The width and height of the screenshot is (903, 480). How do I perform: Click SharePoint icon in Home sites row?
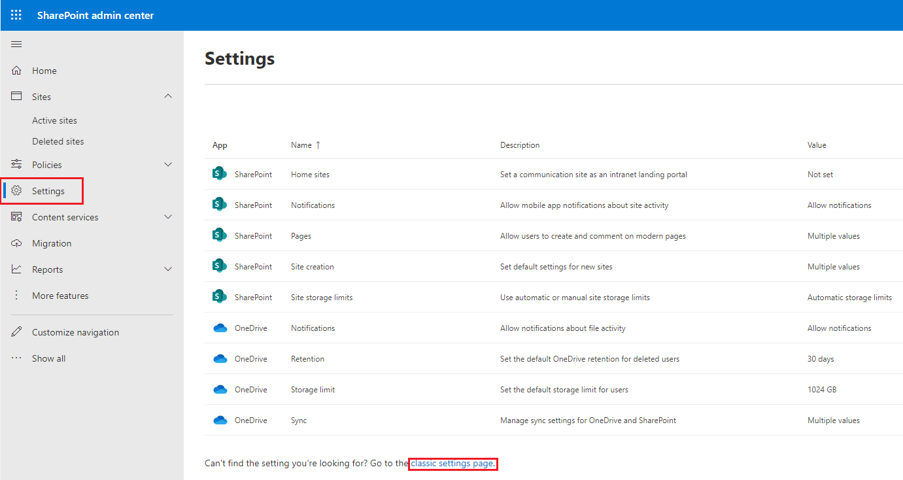point(220,174)
